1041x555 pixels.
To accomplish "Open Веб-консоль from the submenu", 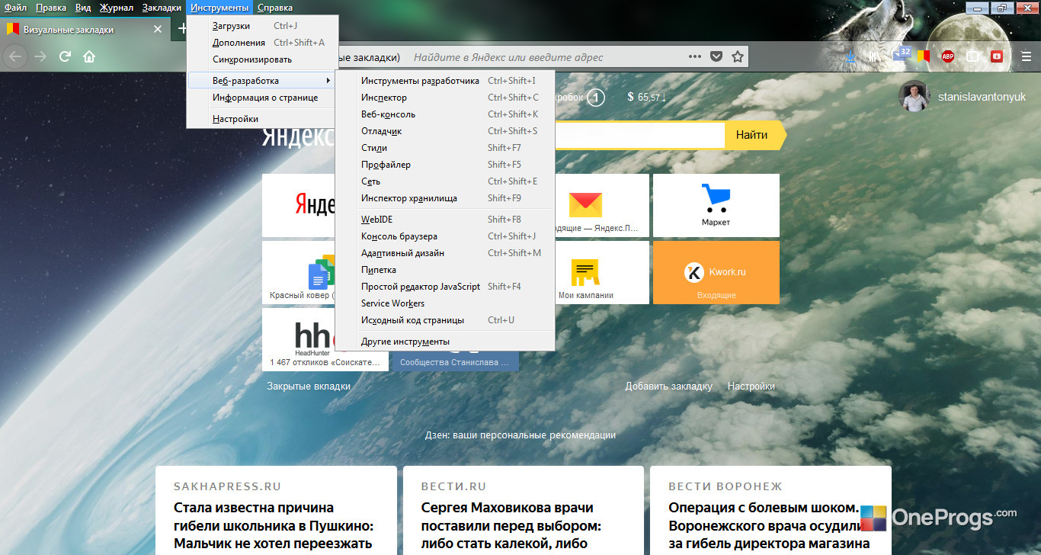I will 445,114.
